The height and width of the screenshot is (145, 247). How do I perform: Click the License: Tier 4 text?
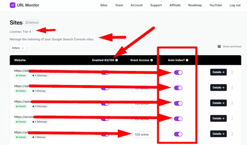(20, 32)
